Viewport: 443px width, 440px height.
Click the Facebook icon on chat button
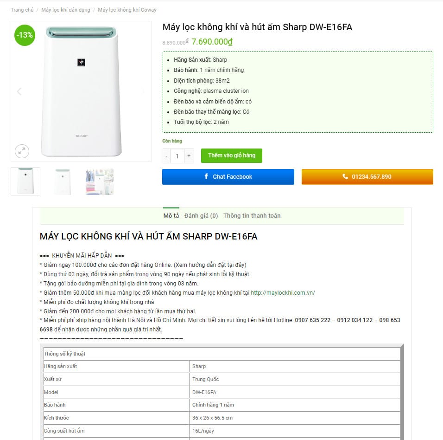click(206, 177)
